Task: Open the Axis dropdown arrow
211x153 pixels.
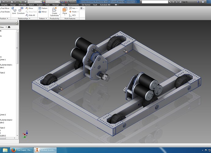Action: (x=77, y=8)
